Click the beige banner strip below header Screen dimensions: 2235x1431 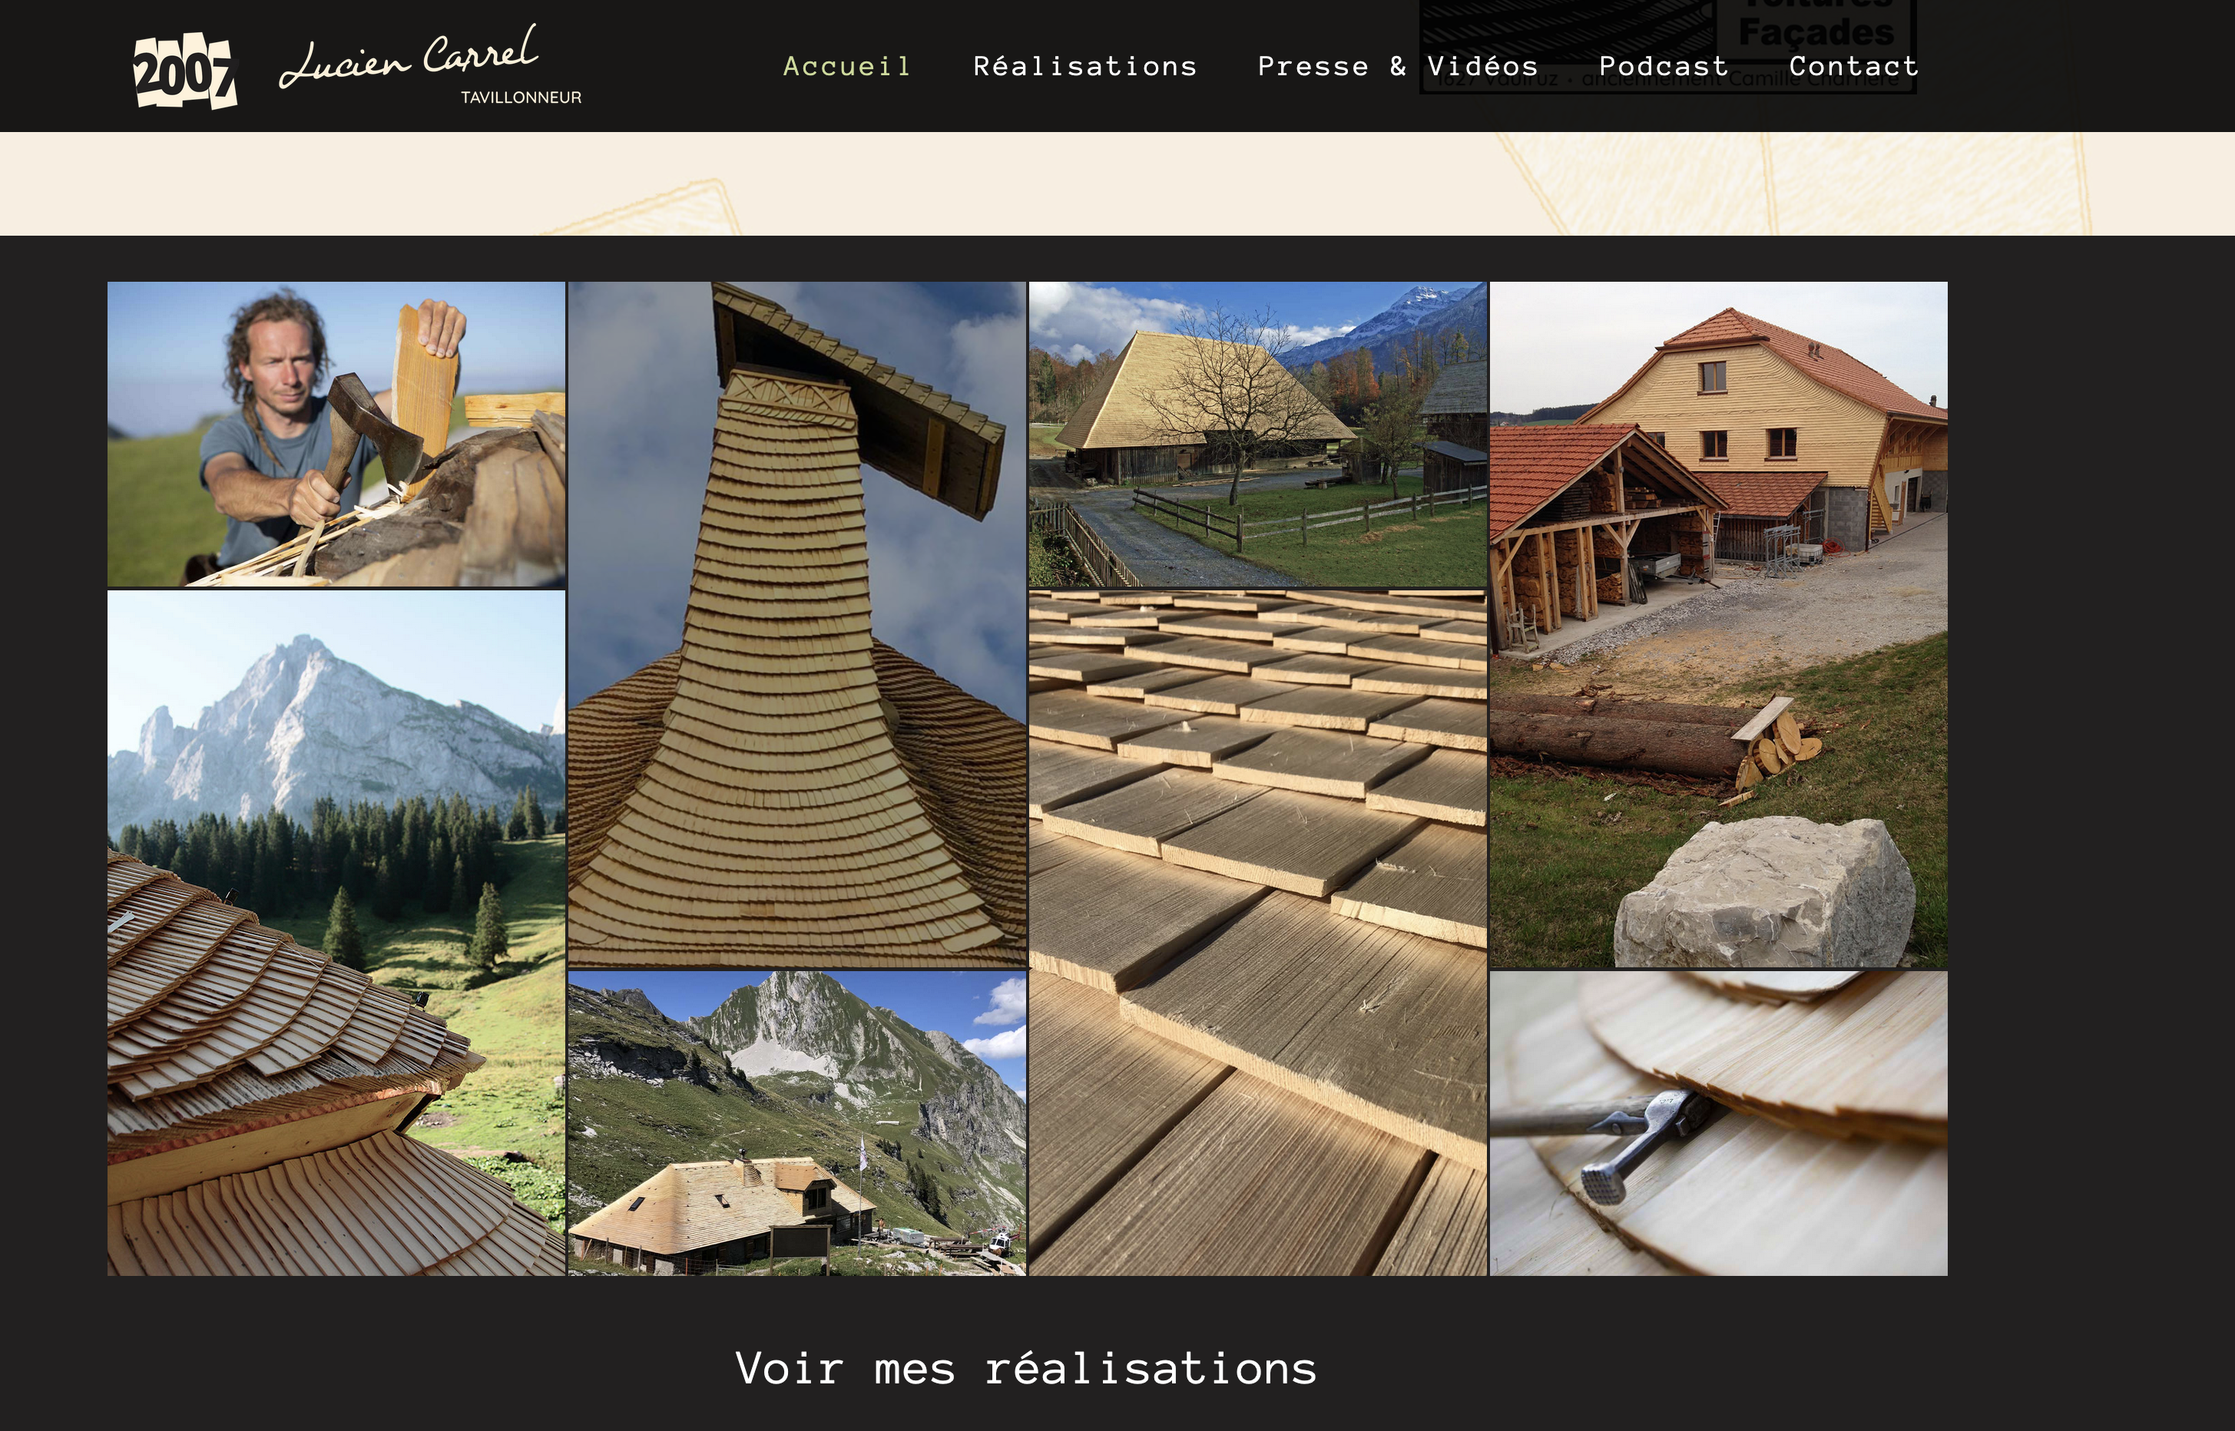1117,183
